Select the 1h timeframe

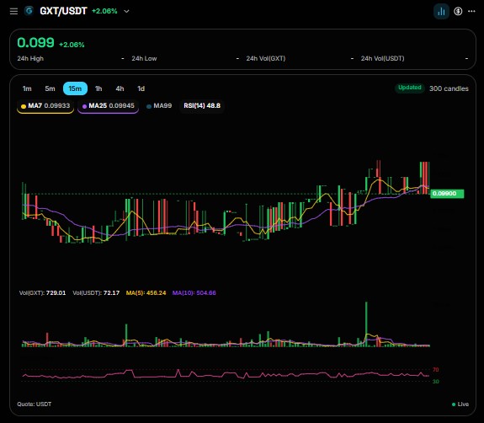98,88
